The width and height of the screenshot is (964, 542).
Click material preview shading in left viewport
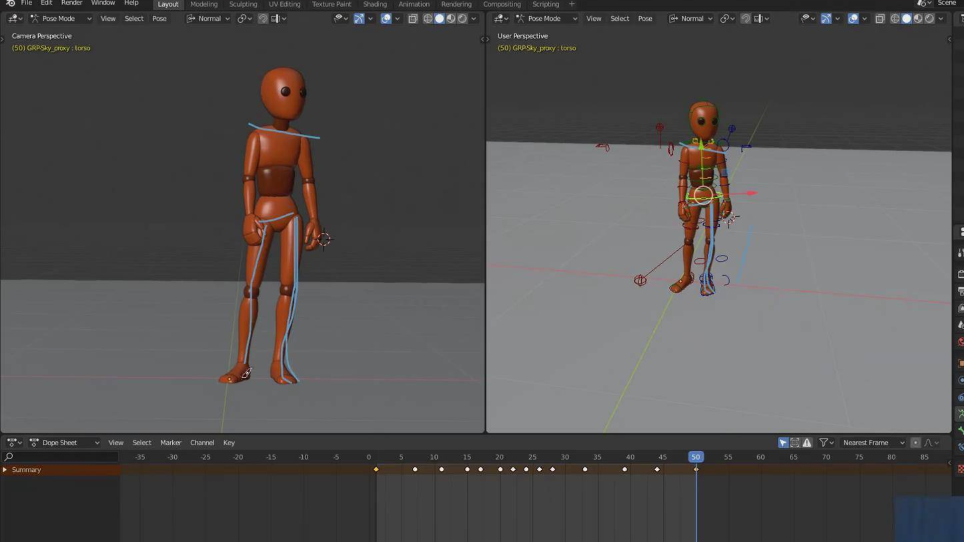451,19
